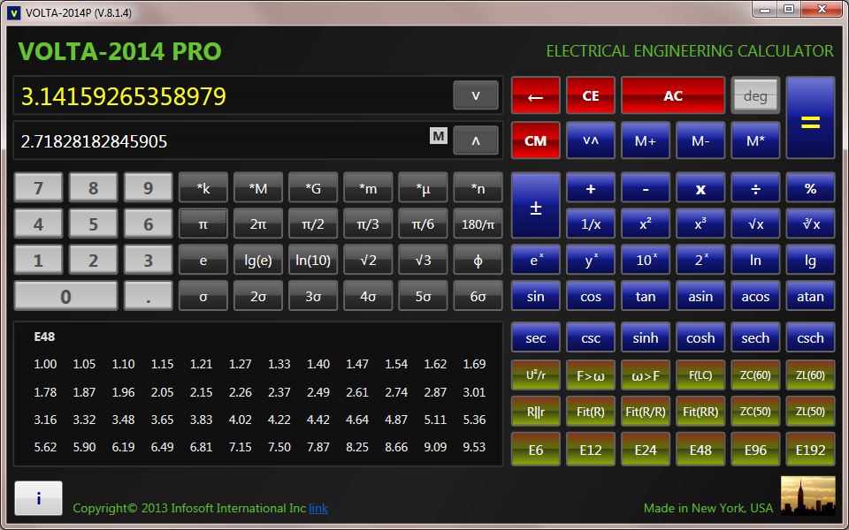This screenshot has width=849, height=530.
Task: Compute power with the U²/r button
Action: [x=536, y=375]
